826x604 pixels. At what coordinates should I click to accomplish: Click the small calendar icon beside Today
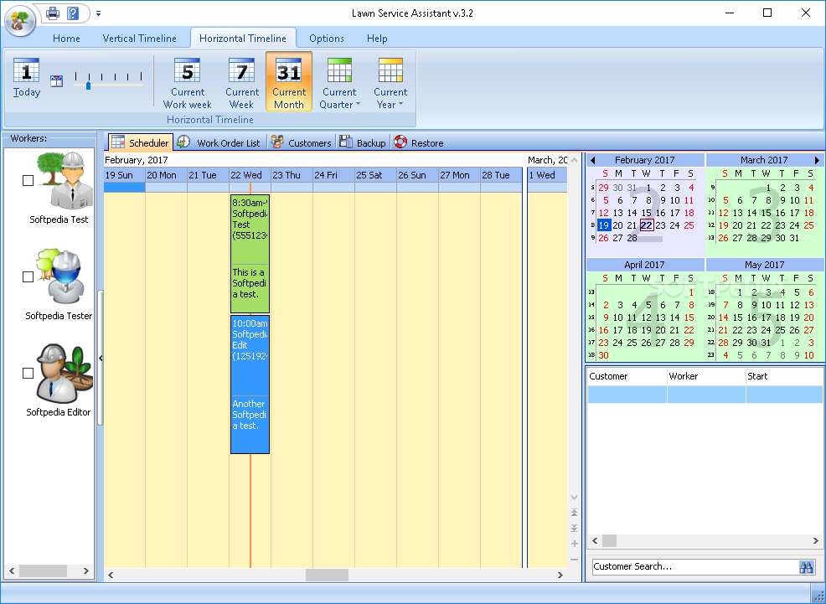tap(56, 80)
